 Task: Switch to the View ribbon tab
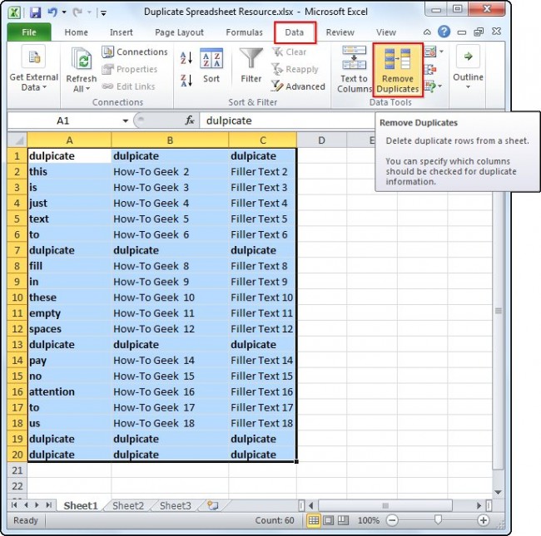coord(385,32)
